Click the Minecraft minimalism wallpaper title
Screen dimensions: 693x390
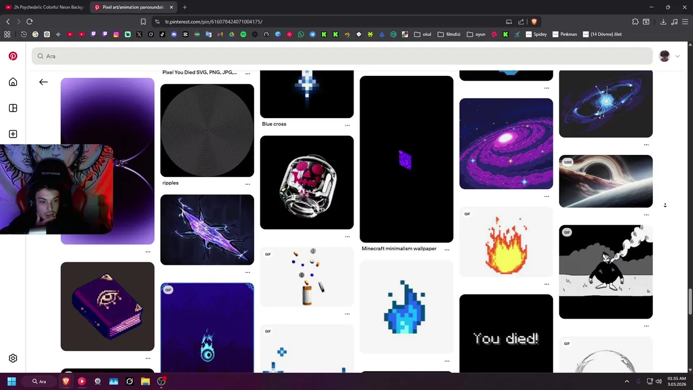399,249
